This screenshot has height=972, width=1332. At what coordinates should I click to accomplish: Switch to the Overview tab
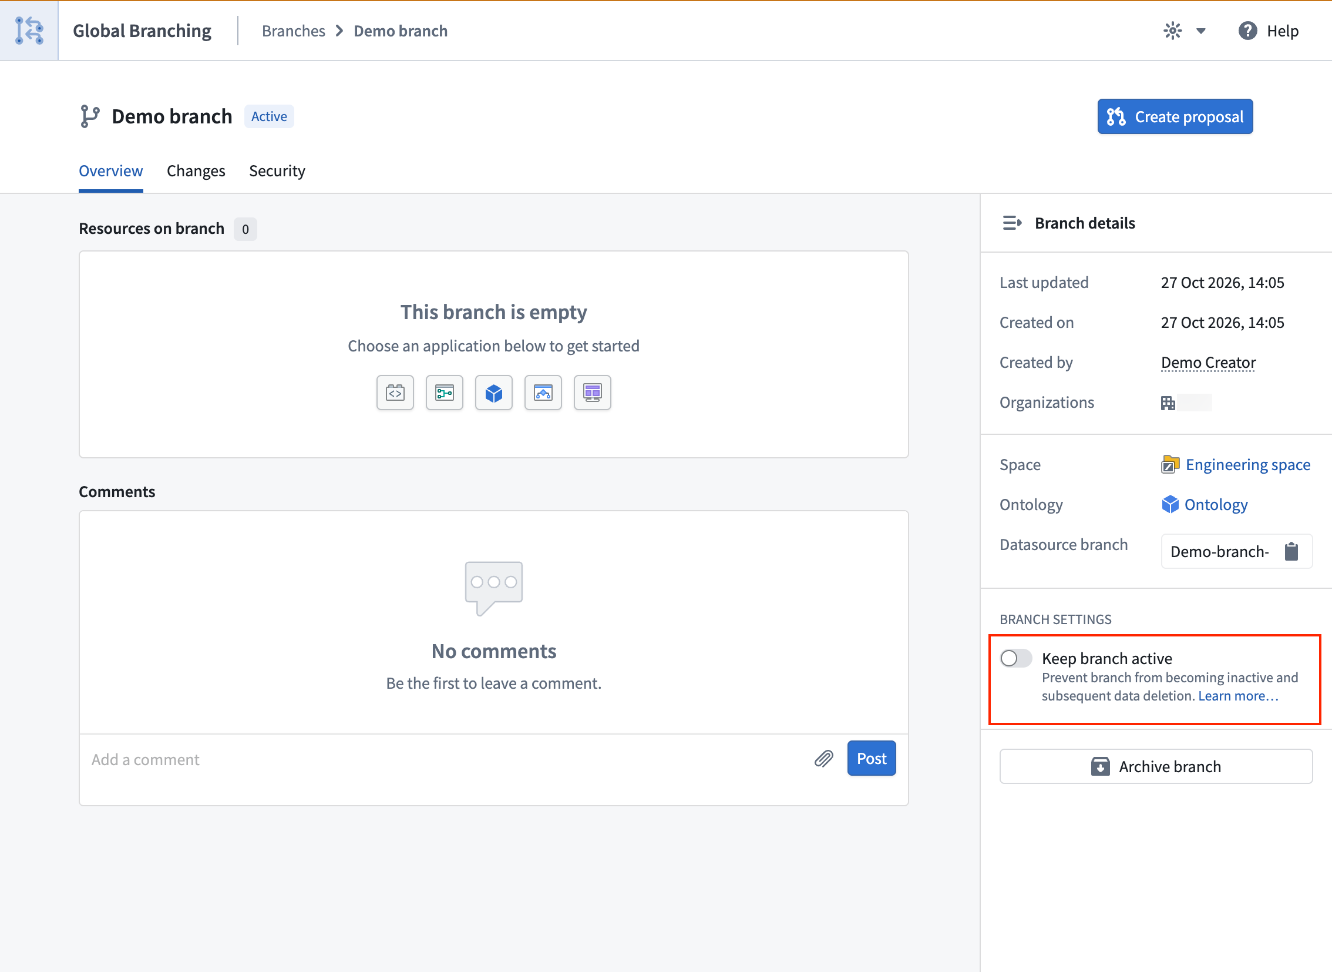pos(110,171)
